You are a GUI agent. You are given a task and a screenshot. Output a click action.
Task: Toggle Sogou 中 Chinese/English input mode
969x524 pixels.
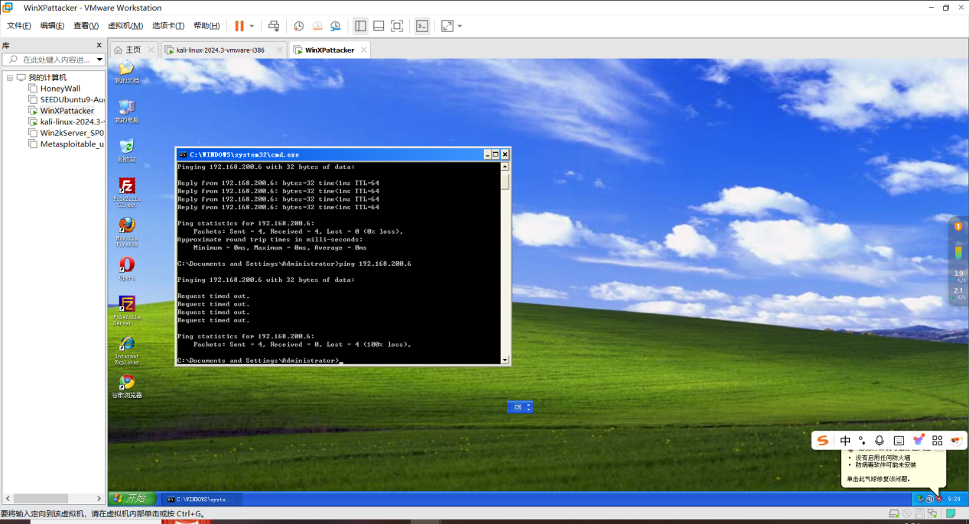[x=845, y=441]
